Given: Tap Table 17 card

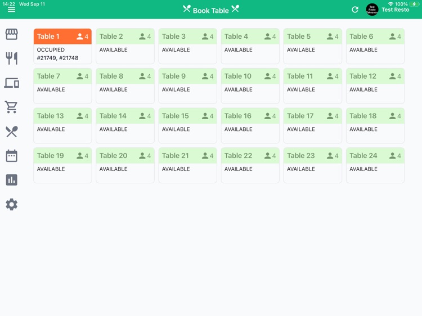Looking at the screenshot, I should click(312, 125).
